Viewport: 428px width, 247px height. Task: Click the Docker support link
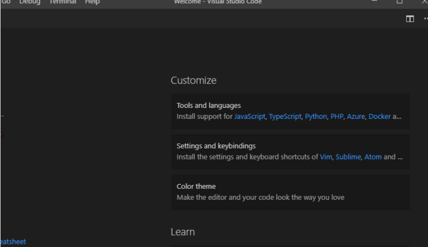(x=379, y=116)
